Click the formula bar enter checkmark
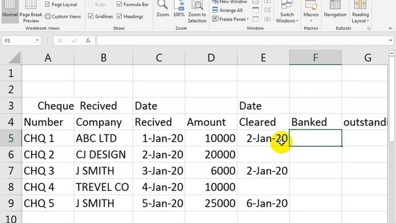396x223 pixels. (74, 40)
